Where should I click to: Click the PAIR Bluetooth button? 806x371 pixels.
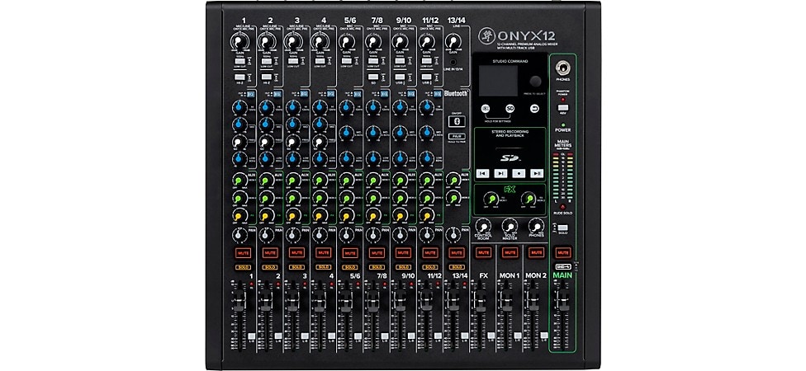pos(457,137)
